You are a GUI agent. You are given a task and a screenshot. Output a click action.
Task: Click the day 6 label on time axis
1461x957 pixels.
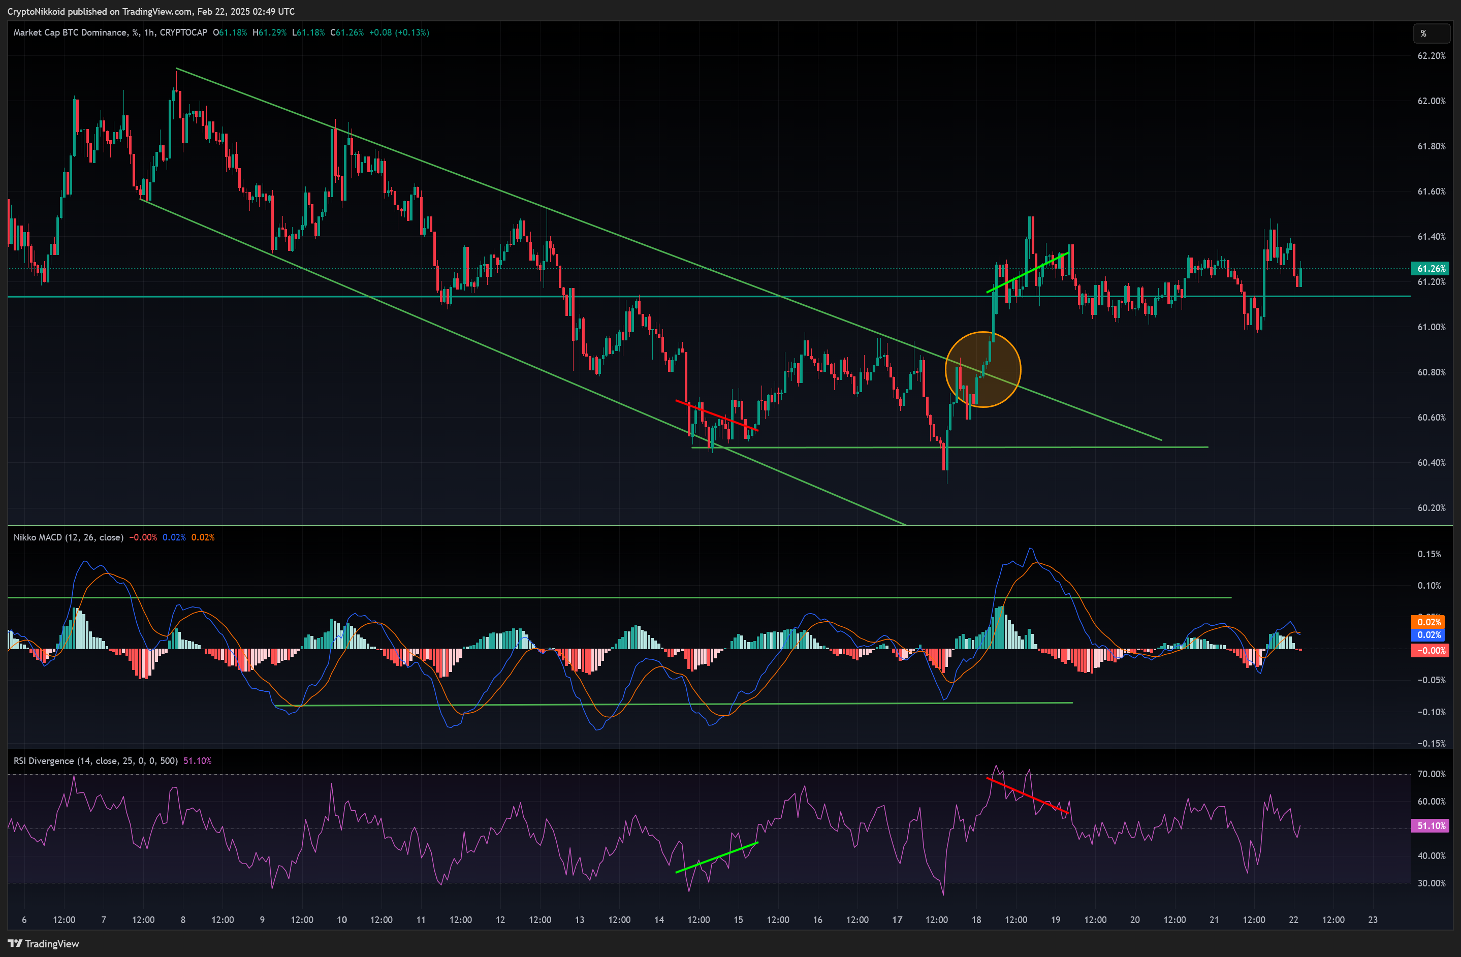click(x=24, y=919)
